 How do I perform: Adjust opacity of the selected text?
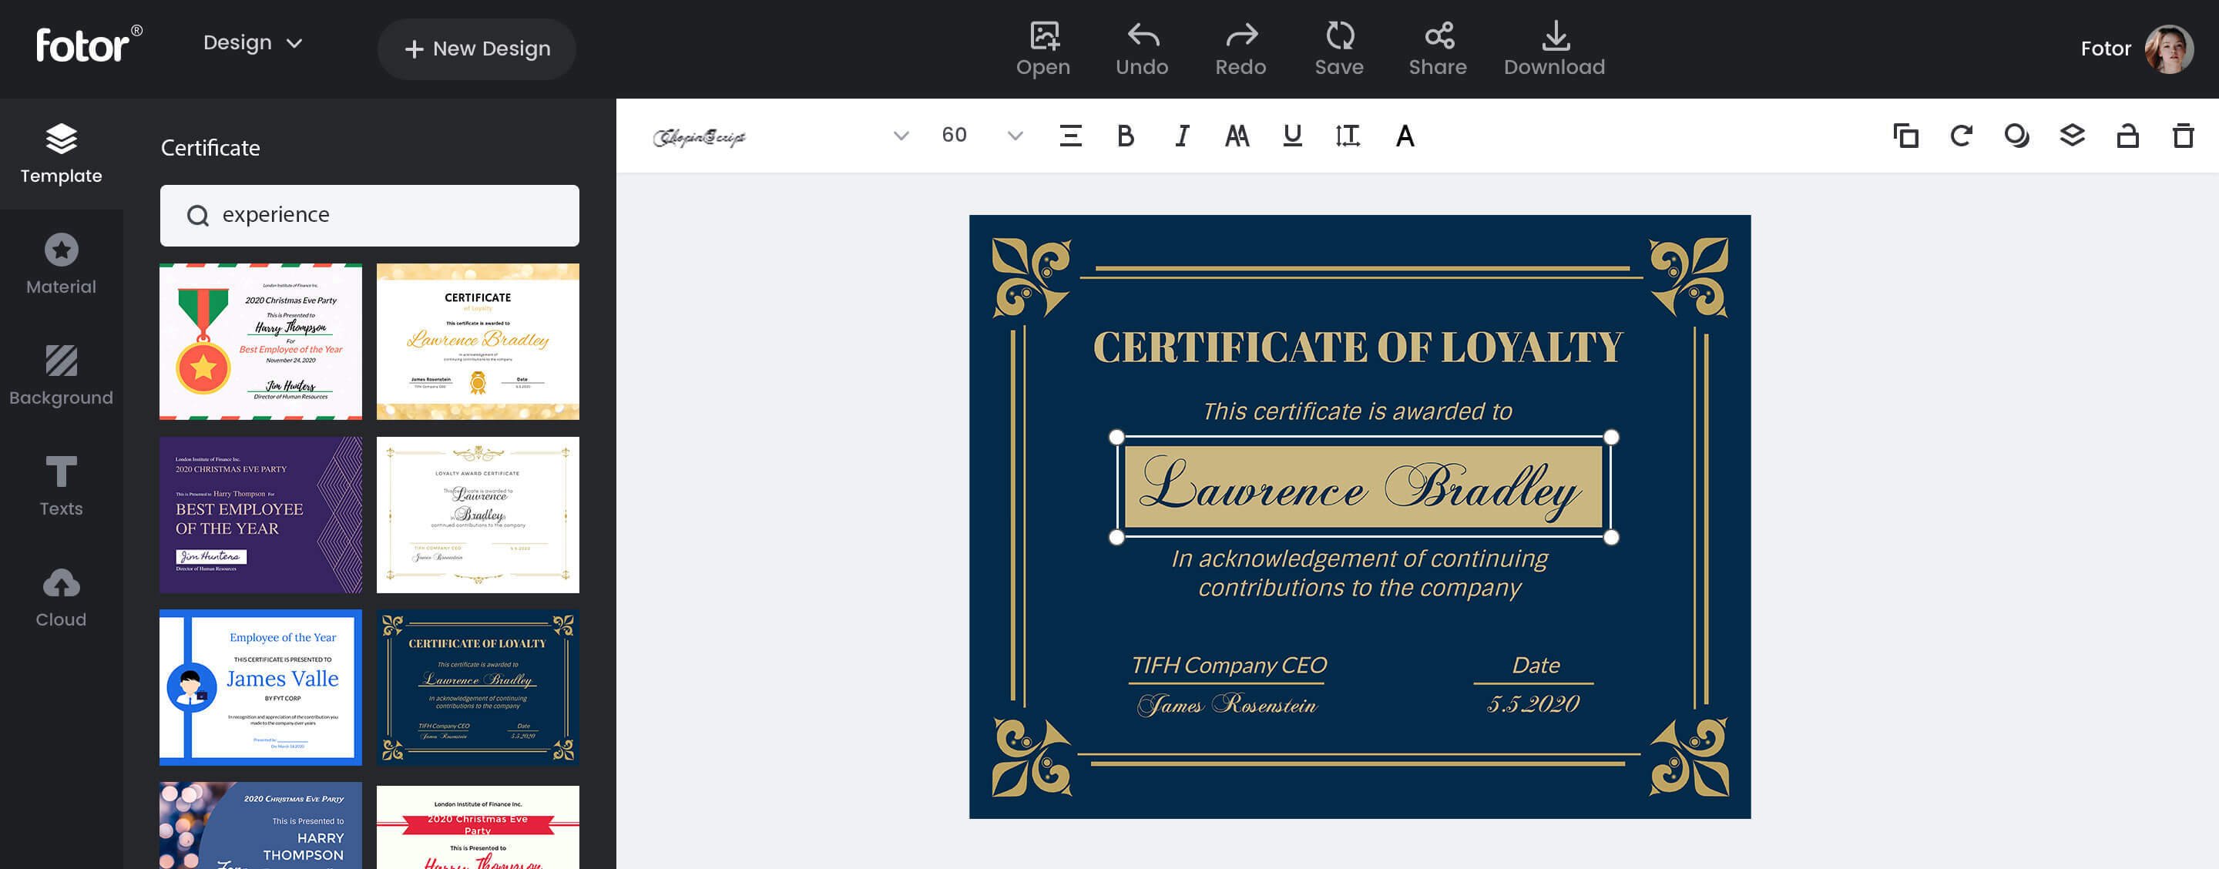click(2016, 136)
